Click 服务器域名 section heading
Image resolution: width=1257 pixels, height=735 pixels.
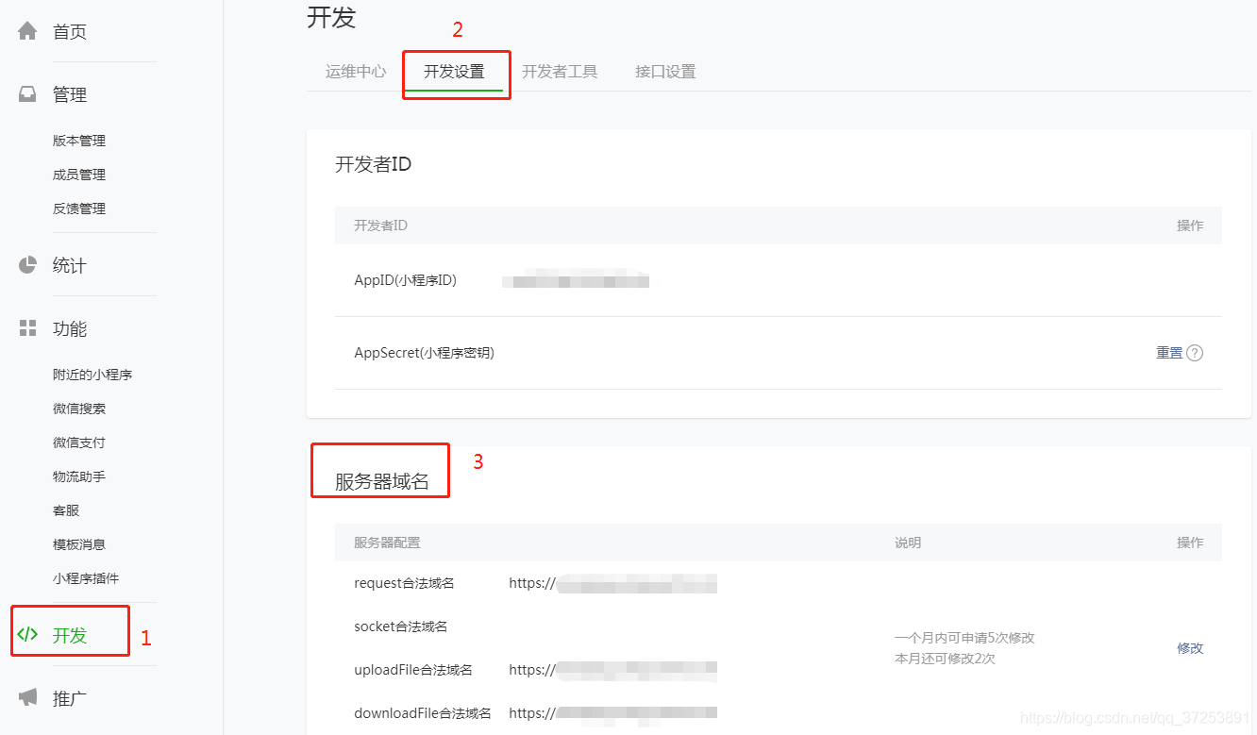click(x=382, y=482)
